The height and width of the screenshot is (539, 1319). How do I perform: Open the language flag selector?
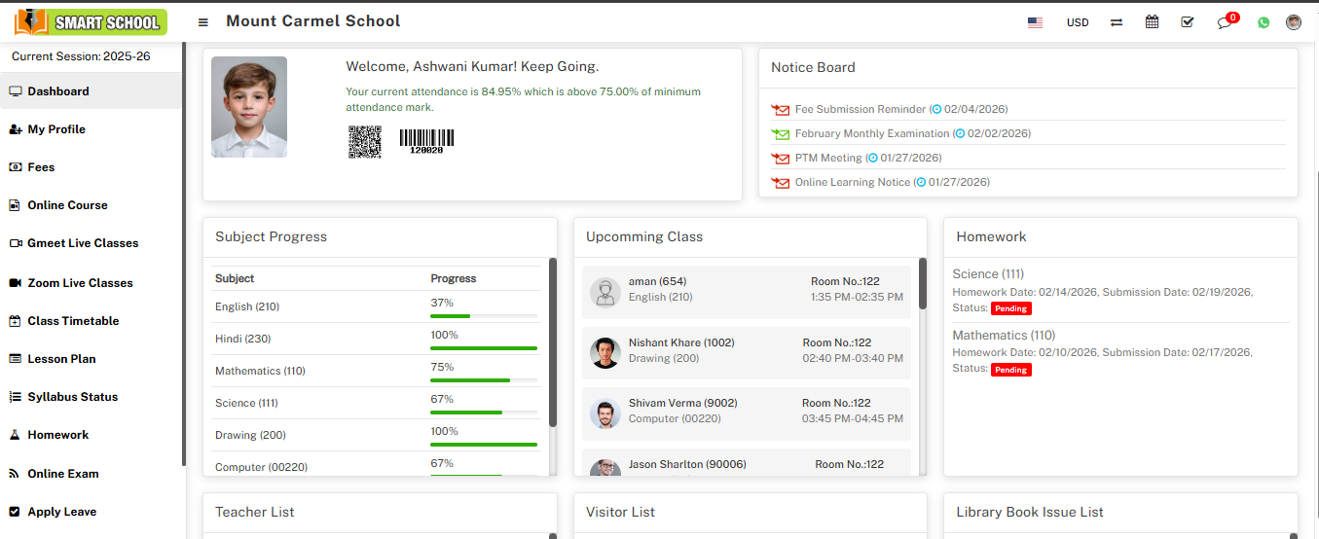click(1035, 22)
